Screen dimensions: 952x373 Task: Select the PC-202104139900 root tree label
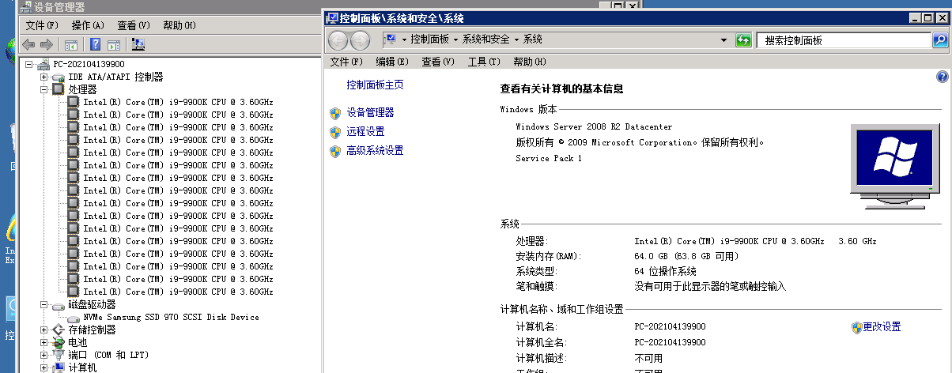[x=89, y=65]
